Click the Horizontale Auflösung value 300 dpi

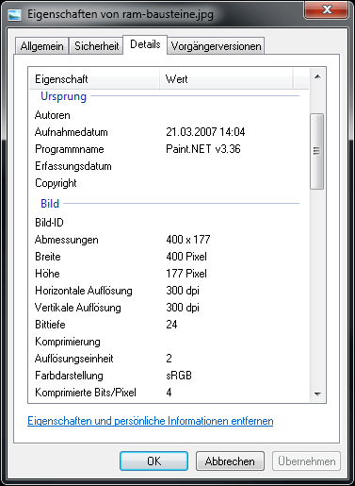183,291
